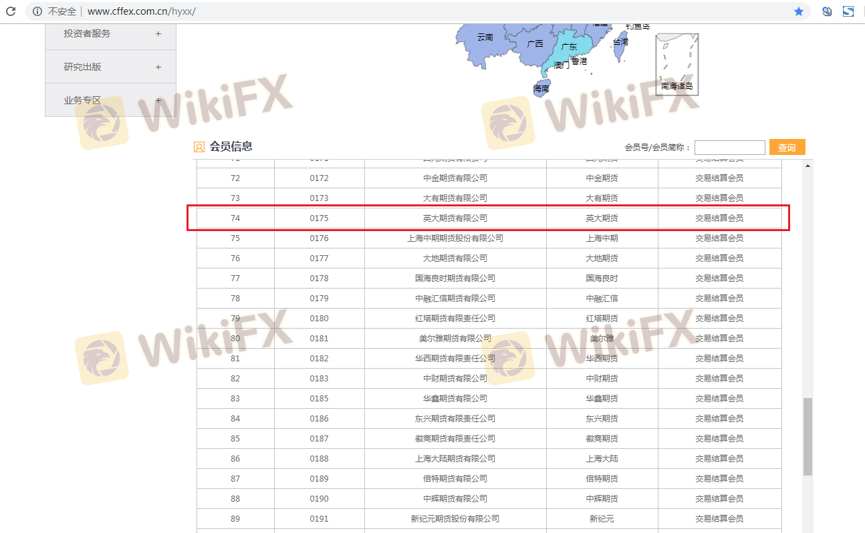Select 云南 province on the map
The height and width of the screenshot is (533, 865).
[485, 37]
